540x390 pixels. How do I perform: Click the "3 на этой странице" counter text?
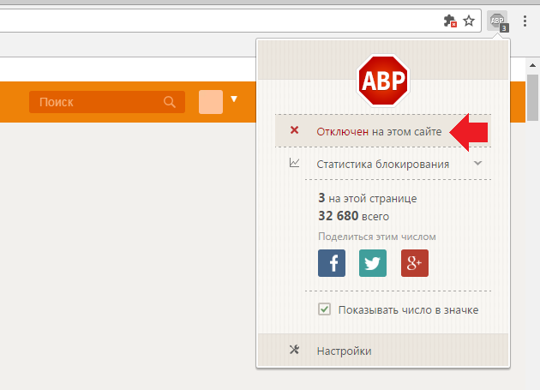(368, 198)
